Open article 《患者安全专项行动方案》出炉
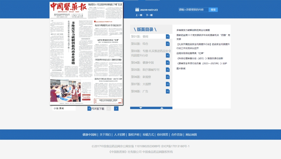This screenshot has height=159, width=281. [x=202, y=63]
